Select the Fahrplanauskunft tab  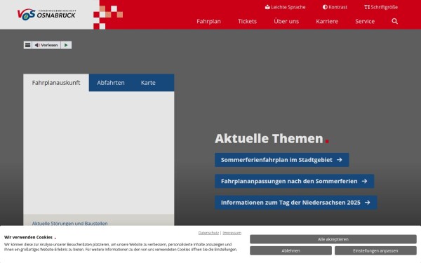pyautogui.click(x=56, y=83)
